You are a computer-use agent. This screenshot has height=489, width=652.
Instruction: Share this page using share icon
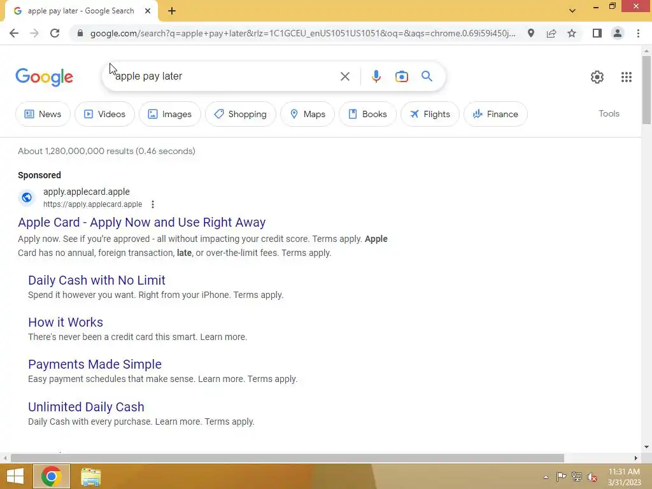point(551,33)
